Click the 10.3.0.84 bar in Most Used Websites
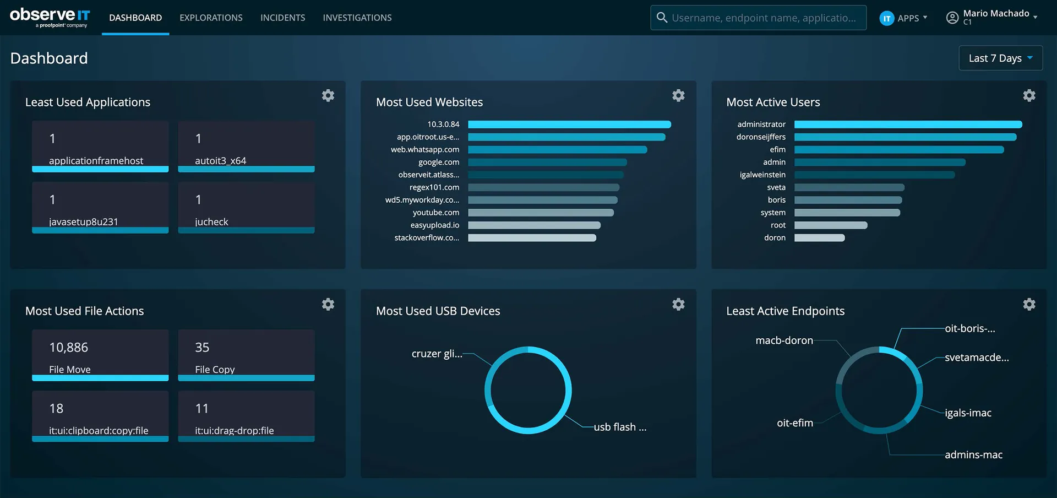Screen dimensions: 1057x498 click(x=569, y=124)
